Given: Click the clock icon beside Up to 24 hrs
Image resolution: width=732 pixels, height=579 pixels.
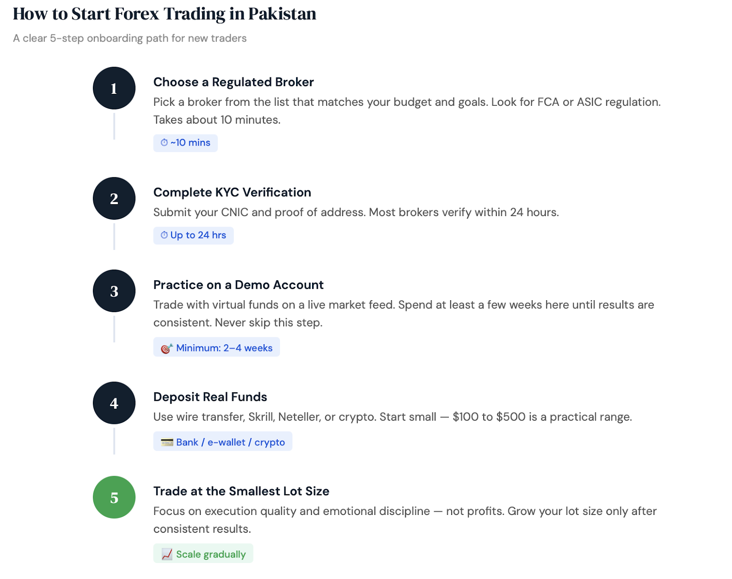Looking at the screenshot, I should pyautogui.click(x=164, y=235).
